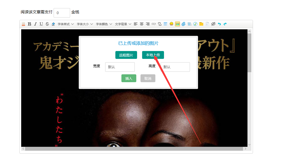The height and width of the screenshot is (157, 282).
Task: Insert music with the note icon
Action: click(195, 24)
